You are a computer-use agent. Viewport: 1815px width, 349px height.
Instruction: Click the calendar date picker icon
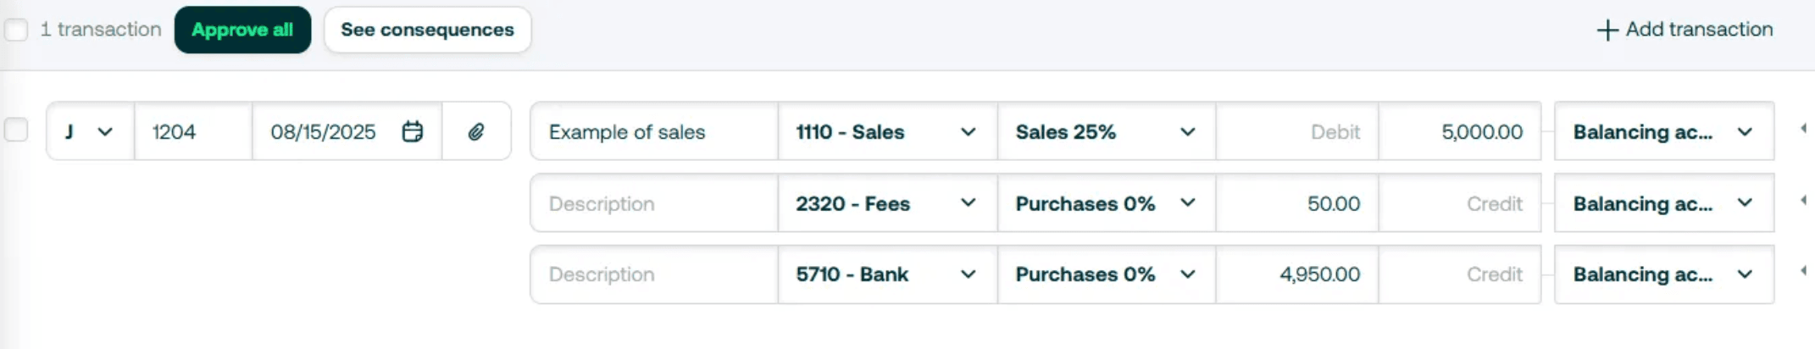[413, 132]
